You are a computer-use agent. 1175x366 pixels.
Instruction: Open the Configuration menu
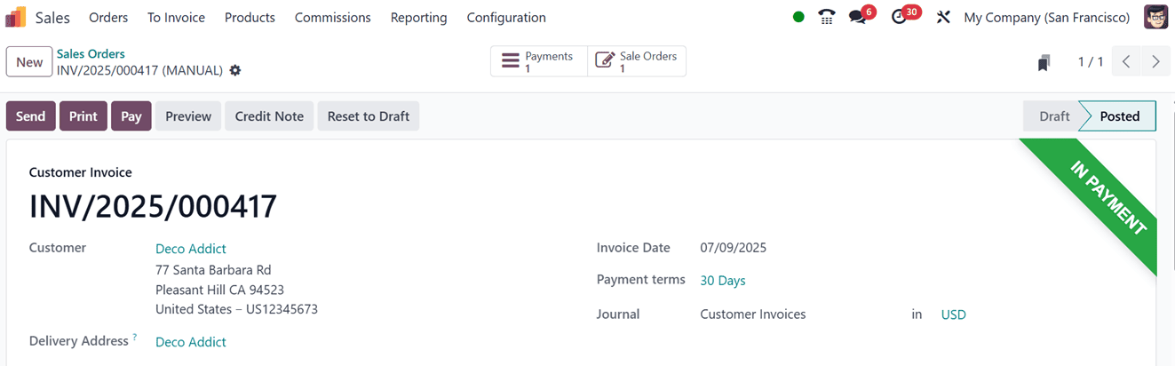coord(506,17)
